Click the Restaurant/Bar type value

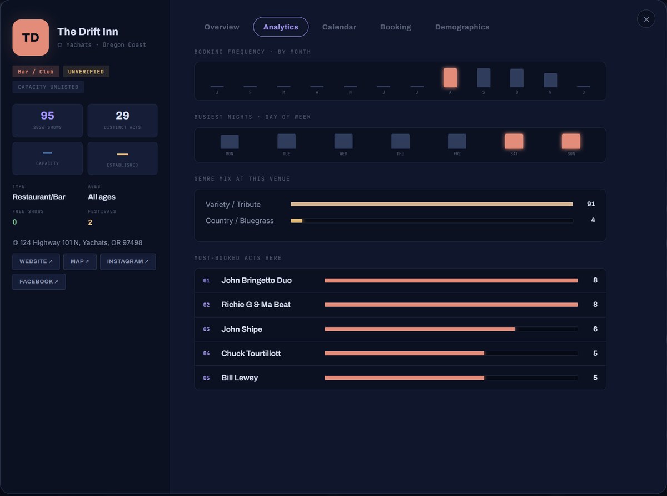[39, 197]
